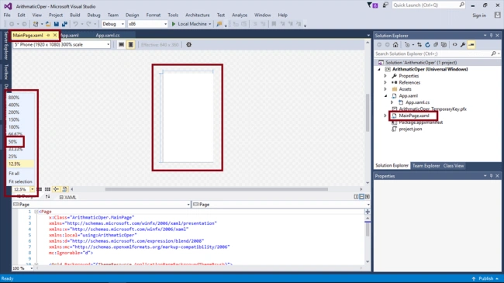Open the Toolbox side tab

[5, 71]
